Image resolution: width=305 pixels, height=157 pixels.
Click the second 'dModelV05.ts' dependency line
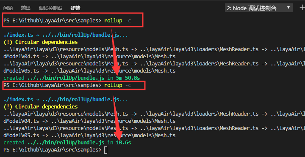89,135
